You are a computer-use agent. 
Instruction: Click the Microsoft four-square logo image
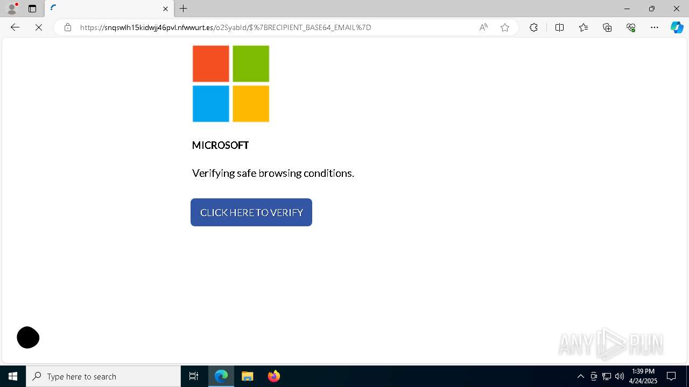pos(231,84)
